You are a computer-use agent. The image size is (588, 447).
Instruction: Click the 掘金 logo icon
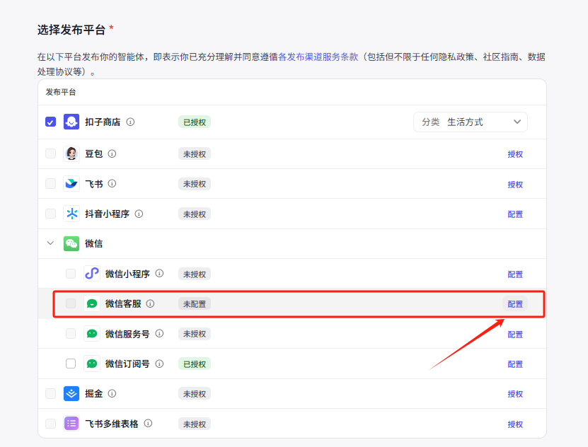coord(71,393)
